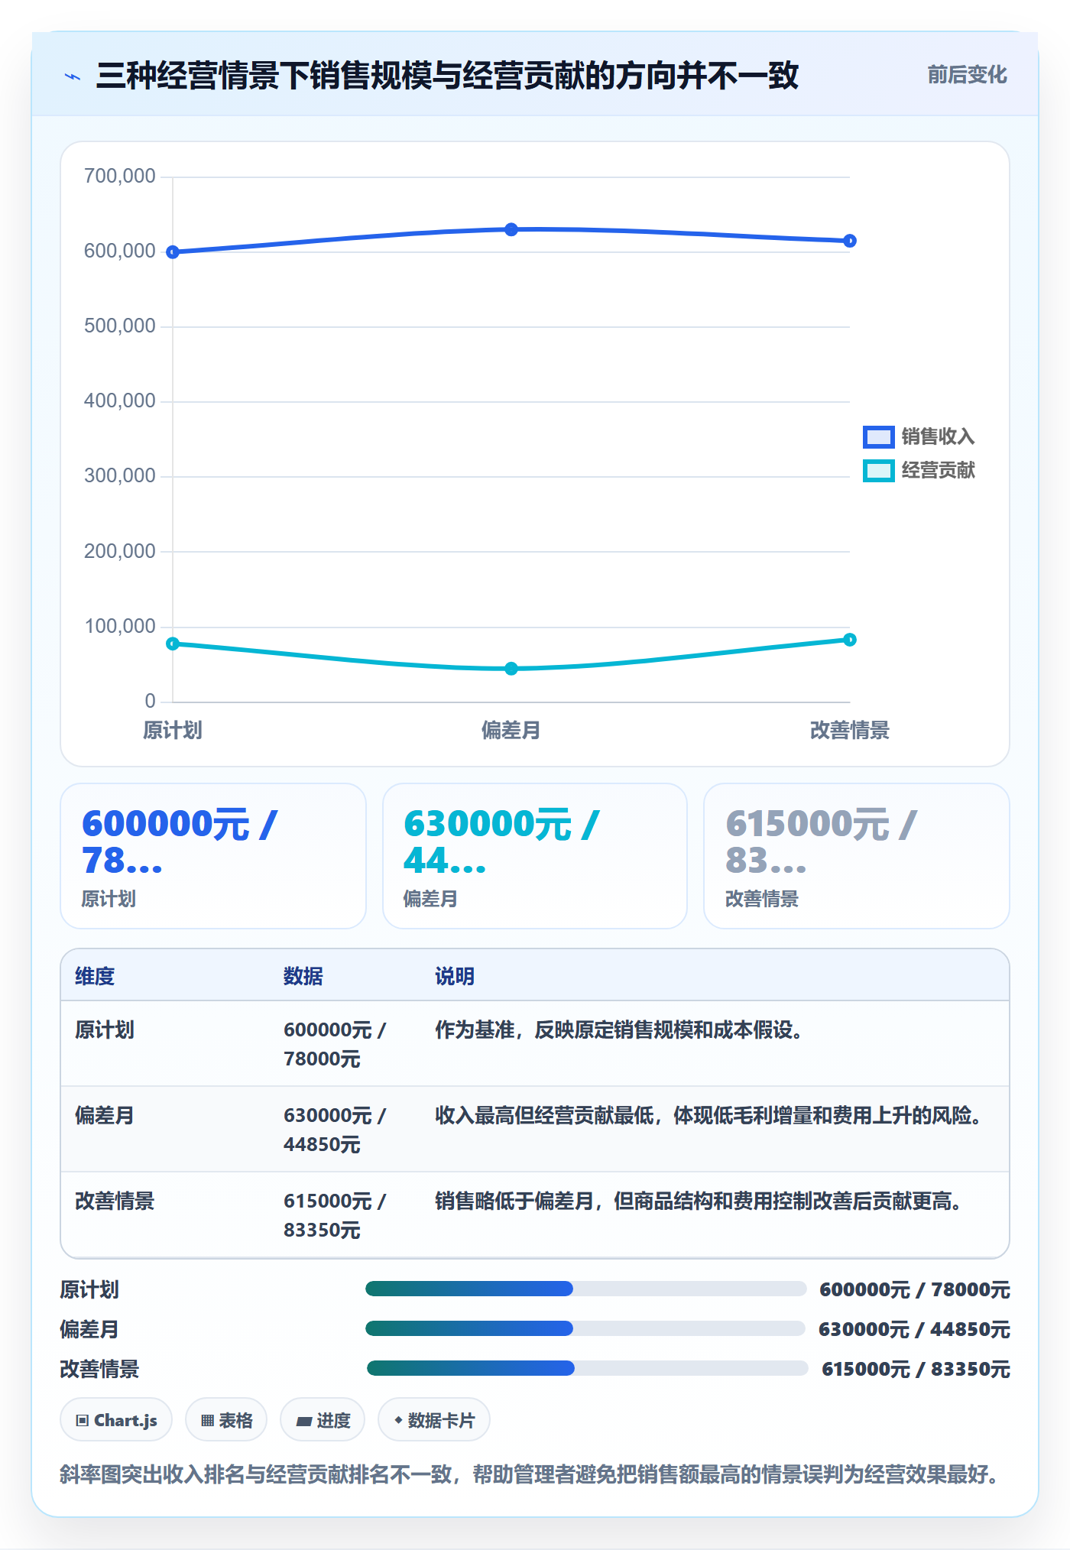Toggle the 经营贡献 legend entry
The width and height of the screenshot is (1070, 1550).
tap(919, 470)
